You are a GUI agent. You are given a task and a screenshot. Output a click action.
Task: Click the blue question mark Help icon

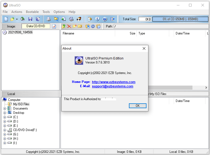tap(105, 19)
